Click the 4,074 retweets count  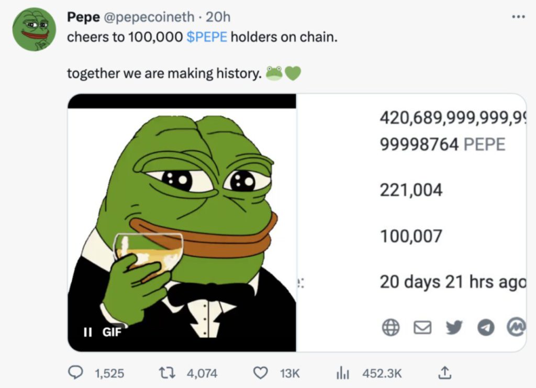pyautogui.click(x=202, y=373)
